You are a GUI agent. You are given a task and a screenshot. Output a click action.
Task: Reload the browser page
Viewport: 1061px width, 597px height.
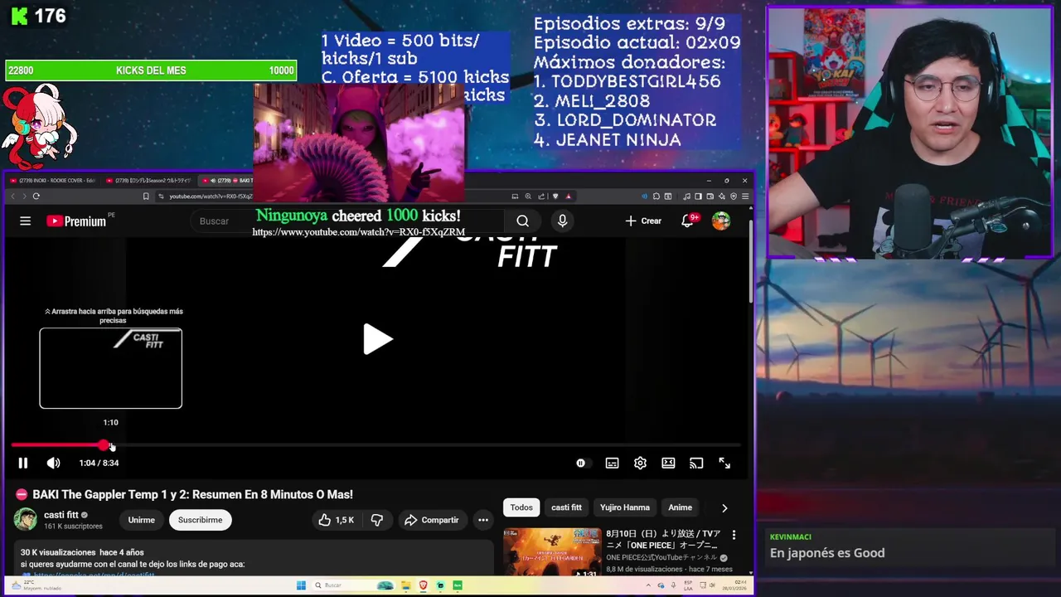[36, 196]
